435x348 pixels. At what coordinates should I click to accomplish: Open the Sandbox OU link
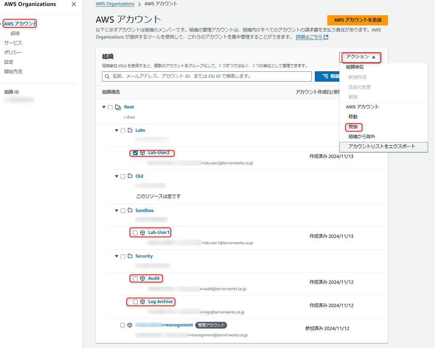[x=144, y=210]
